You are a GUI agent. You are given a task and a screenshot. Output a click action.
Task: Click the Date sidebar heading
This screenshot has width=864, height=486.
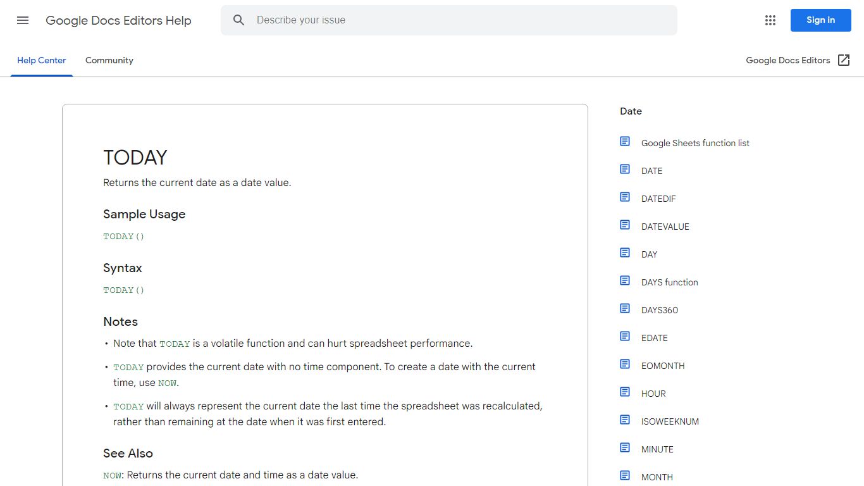[x=631, y=111]
